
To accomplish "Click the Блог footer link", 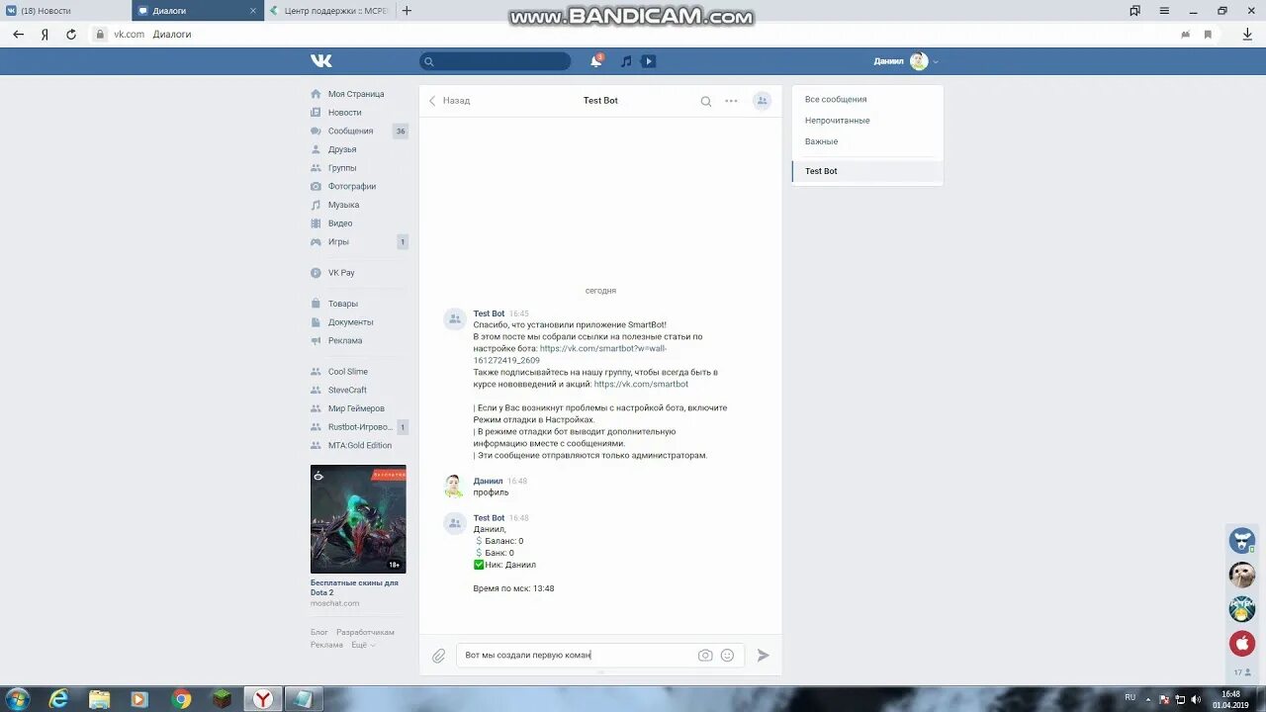I will tap(319, 632).
